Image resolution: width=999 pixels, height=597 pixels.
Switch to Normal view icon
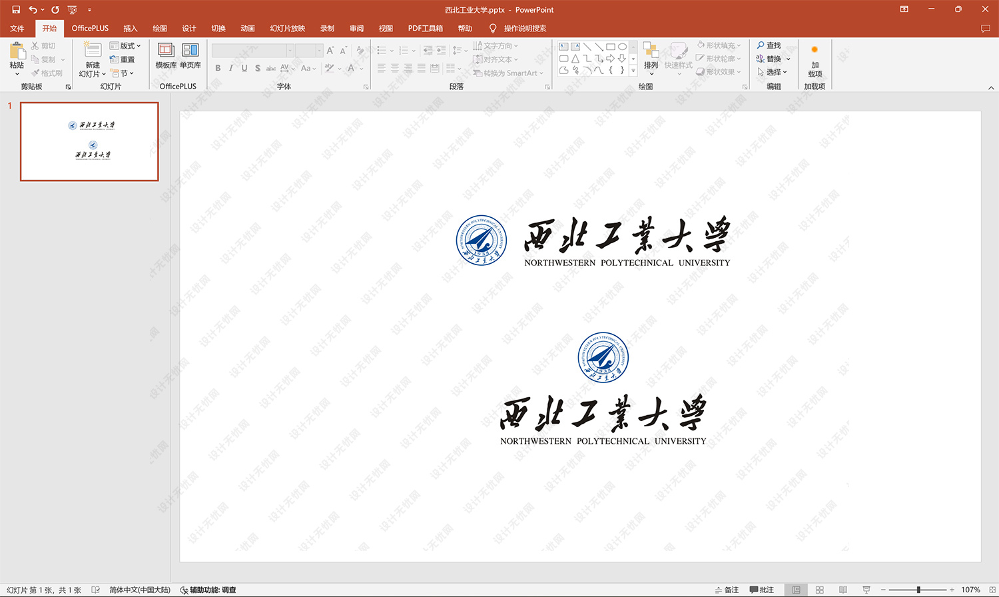coord(796,590)
